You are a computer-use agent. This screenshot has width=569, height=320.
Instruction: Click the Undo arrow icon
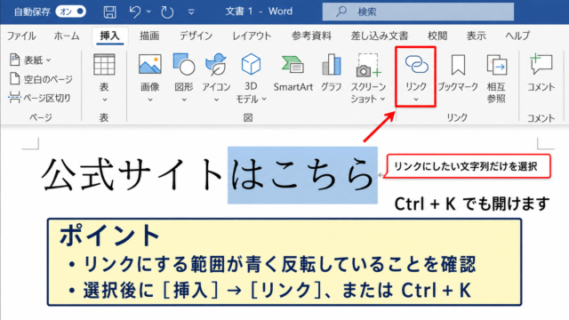pos(134,12)
